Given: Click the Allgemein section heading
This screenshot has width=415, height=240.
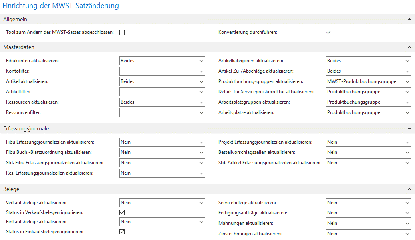Looking at the screenshot, I should point(15,19).
